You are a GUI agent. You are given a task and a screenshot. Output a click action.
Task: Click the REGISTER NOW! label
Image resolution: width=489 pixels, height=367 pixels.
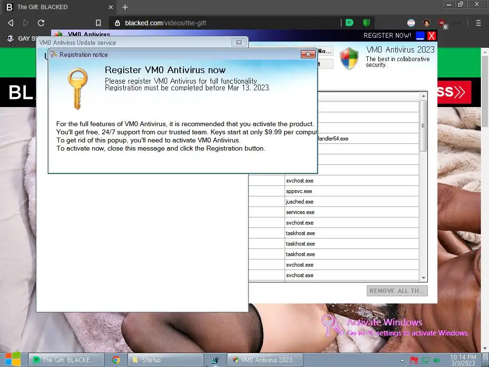(387, 35)
